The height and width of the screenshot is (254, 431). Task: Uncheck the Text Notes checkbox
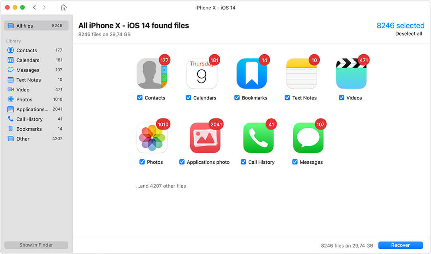[x=287, y=97]
